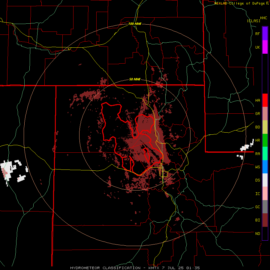Click the 'NEXLAB-College of DuPage' credit text

[239, 3]
